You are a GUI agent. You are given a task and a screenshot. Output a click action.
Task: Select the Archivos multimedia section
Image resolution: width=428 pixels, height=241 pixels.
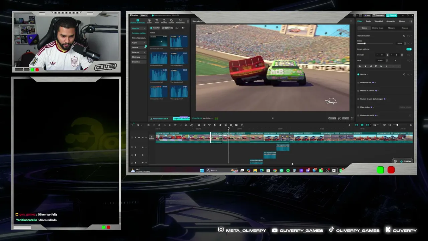(137, 21)
